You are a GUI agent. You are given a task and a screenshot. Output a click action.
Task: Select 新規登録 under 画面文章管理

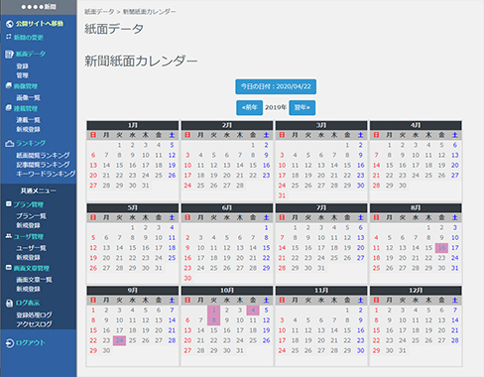click(x=29, y=289)
